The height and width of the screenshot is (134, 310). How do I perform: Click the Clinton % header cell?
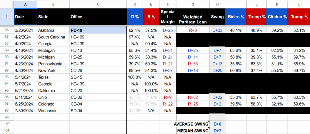277,17
